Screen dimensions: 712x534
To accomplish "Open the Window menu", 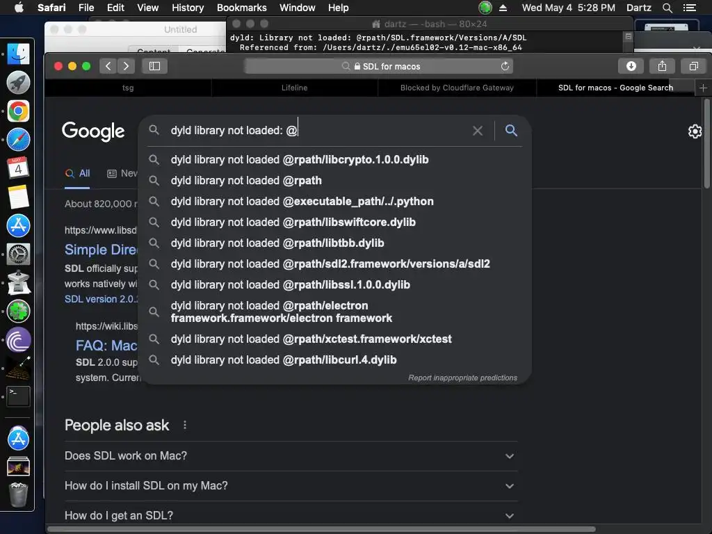I will (x=297, y=8).
